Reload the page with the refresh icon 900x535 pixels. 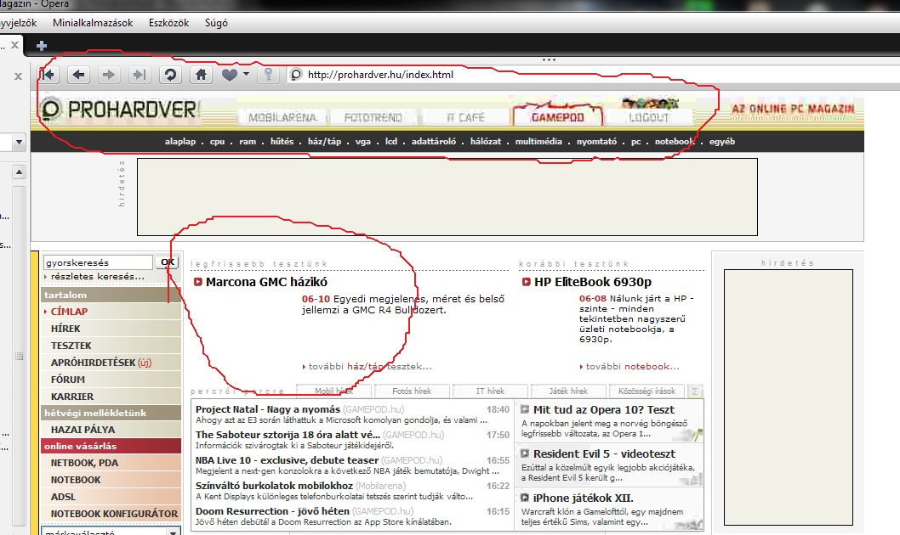170,75
